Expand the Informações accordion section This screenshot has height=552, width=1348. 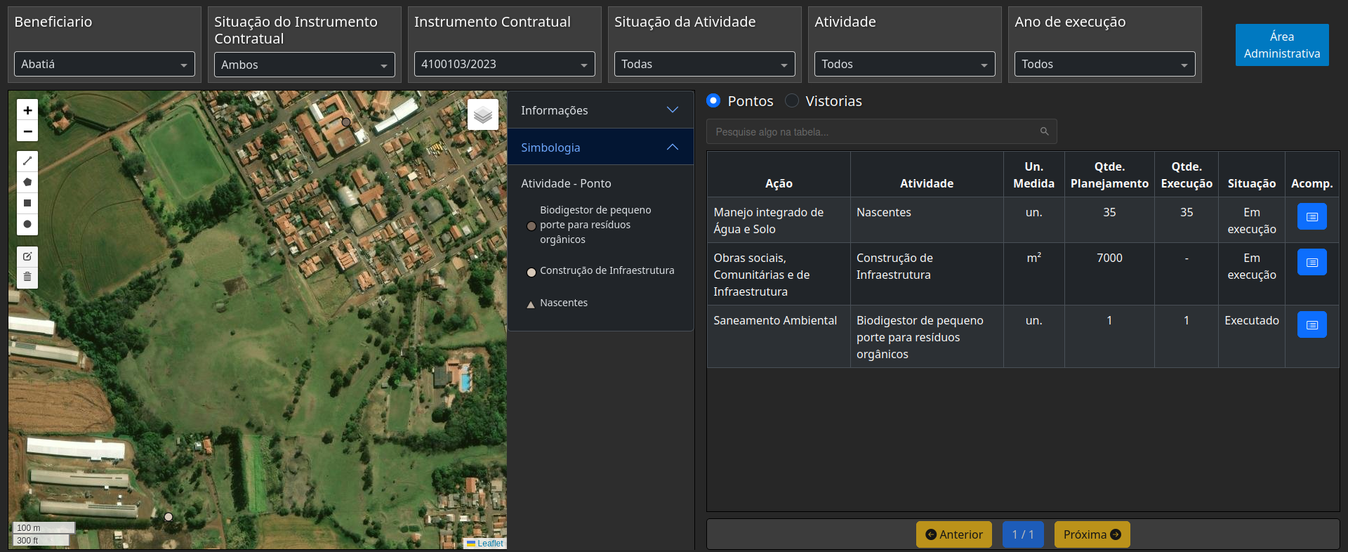point(600,110)
